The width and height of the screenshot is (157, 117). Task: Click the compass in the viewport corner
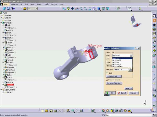tap(135, 21)
